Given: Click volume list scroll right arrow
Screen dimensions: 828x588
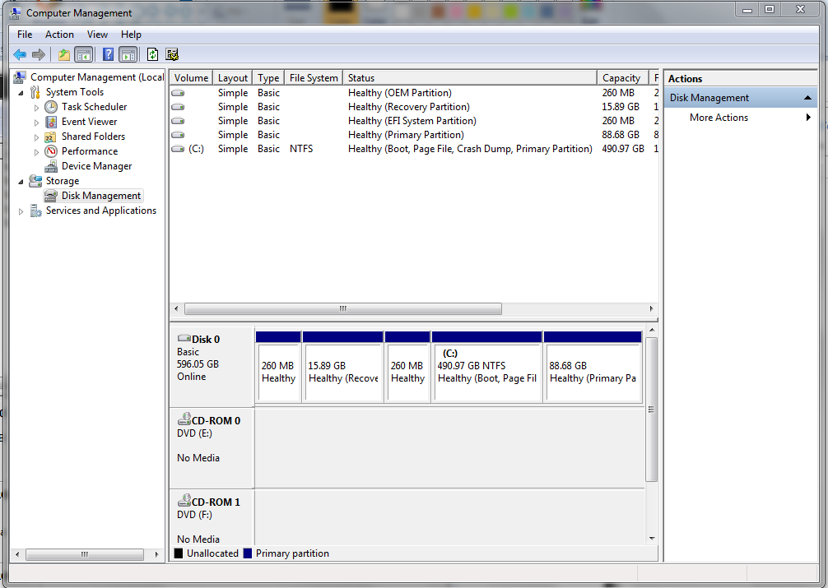Looking at the screenshot, I should (x=651, y=308).
